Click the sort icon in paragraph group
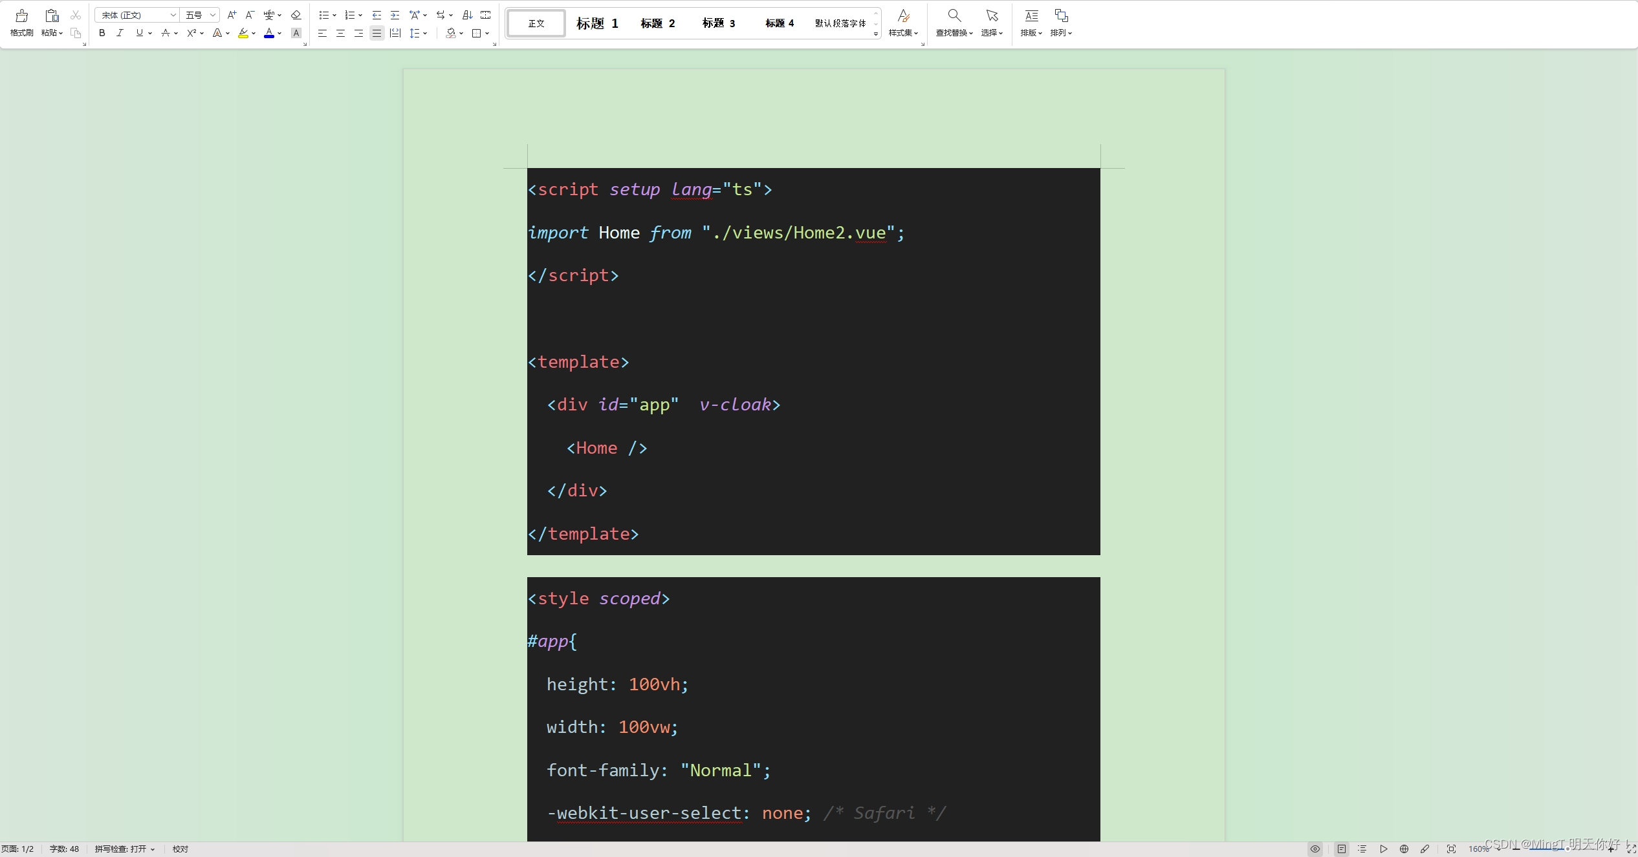The height and width of the screenshot is (857, 1638). [x=468, y=15]
